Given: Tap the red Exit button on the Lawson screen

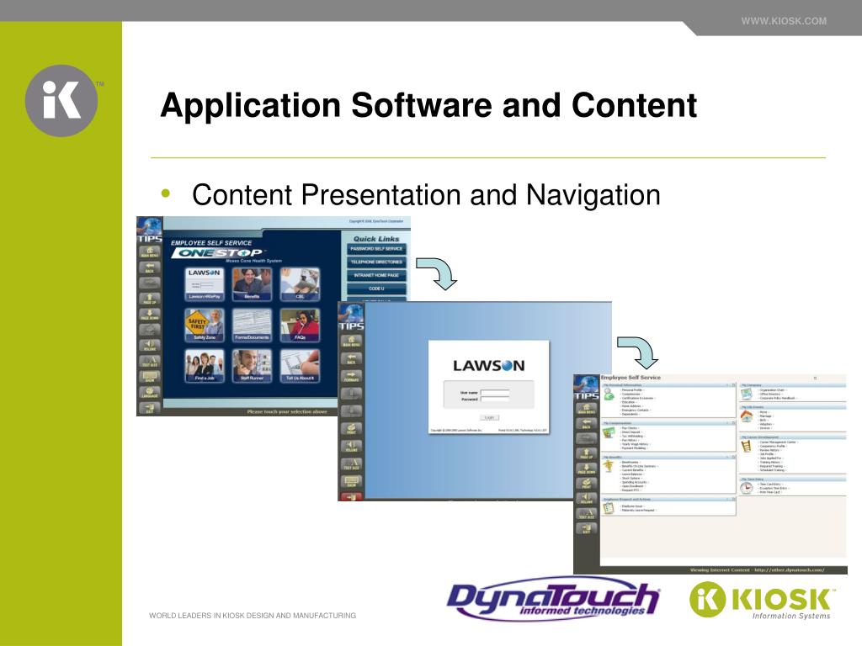Looking at the screenshot, I should (351, 496).
